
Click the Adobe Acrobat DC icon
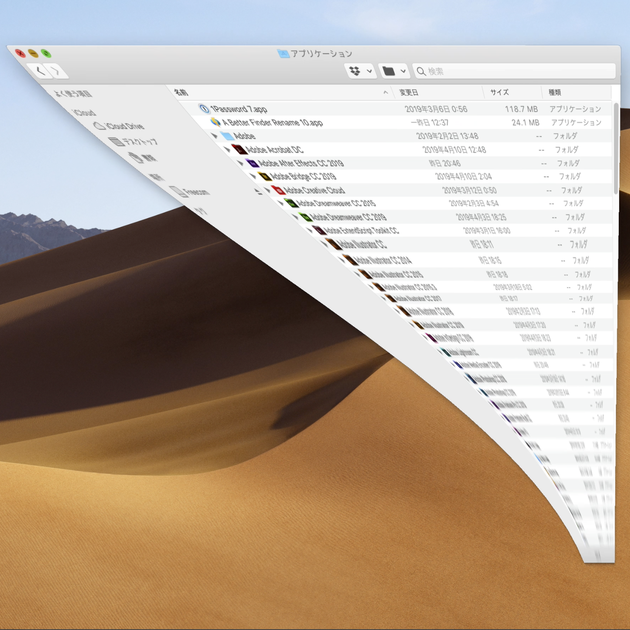point(239,149)
